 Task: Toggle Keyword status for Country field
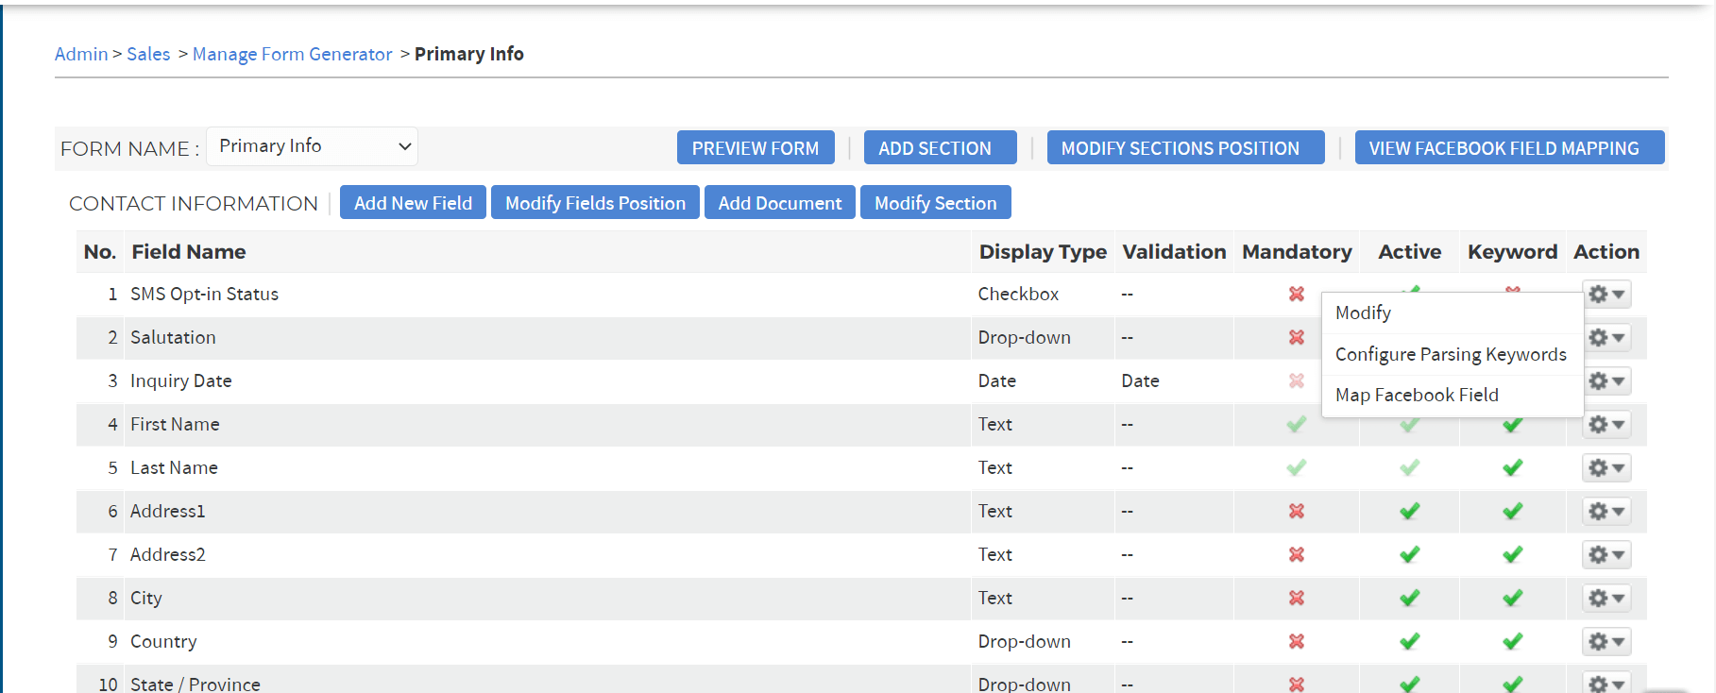pos(1512,641)
